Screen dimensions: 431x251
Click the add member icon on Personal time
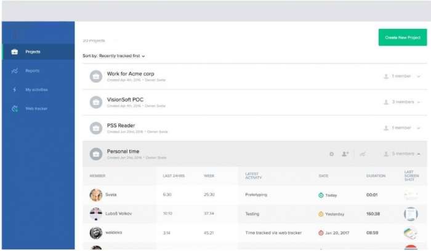(345, 154)
